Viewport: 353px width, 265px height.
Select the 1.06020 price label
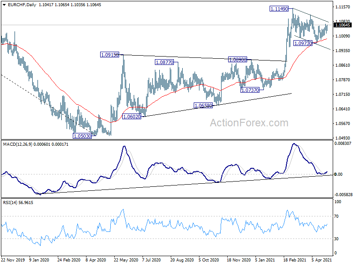coord(131,116)
